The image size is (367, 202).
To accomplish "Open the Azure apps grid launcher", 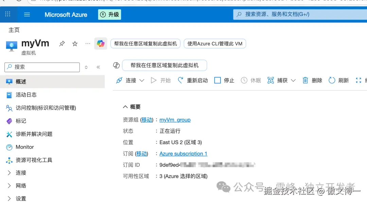I will pyautogui.click(x=8, y=14).
